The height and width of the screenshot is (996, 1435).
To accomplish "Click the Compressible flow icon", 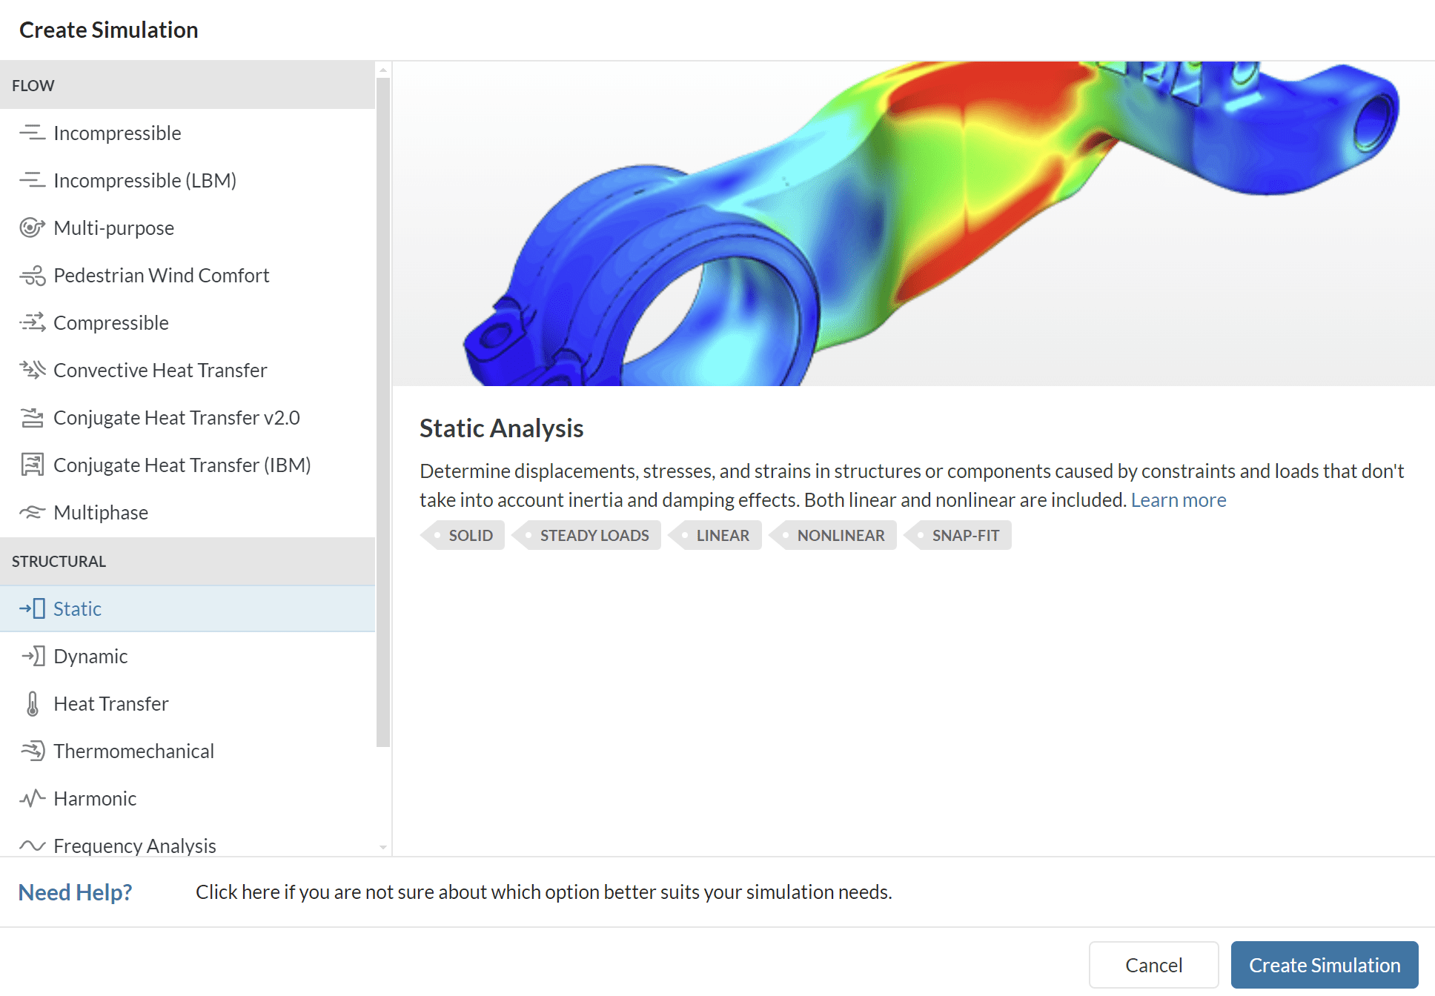I will [x=32, y=323].
